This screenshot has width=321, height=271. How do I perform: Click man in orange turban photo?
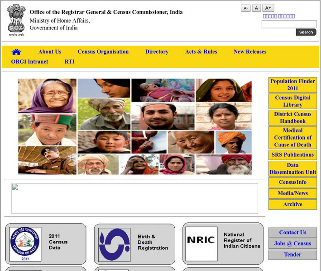click(x=234, y=142)
